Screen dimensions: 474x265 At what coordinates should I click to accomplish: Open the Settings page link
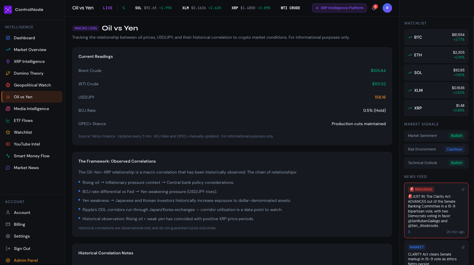pos(32,236)
